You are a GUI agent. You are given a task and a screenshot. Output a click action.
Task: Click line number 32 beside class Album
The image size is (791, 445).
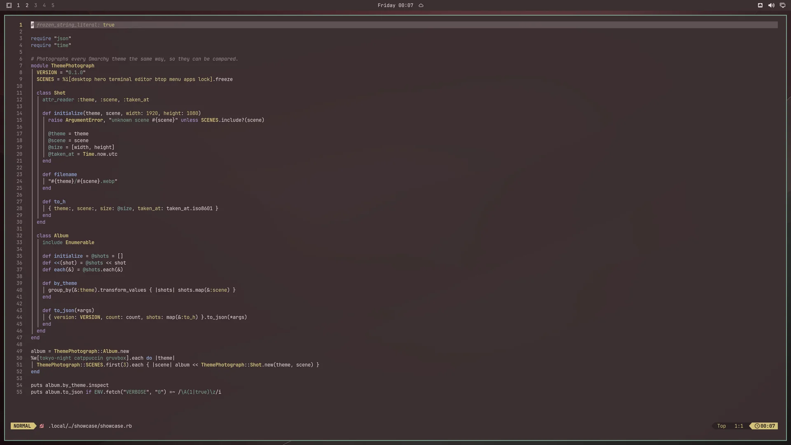tap(19, 236)
